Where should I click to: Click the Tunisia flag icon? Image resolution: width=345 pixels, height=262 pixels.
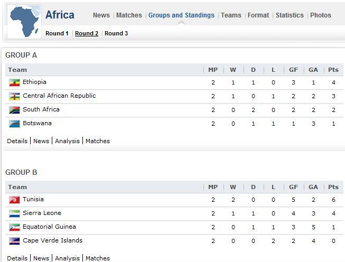click(x=14, y=200)
